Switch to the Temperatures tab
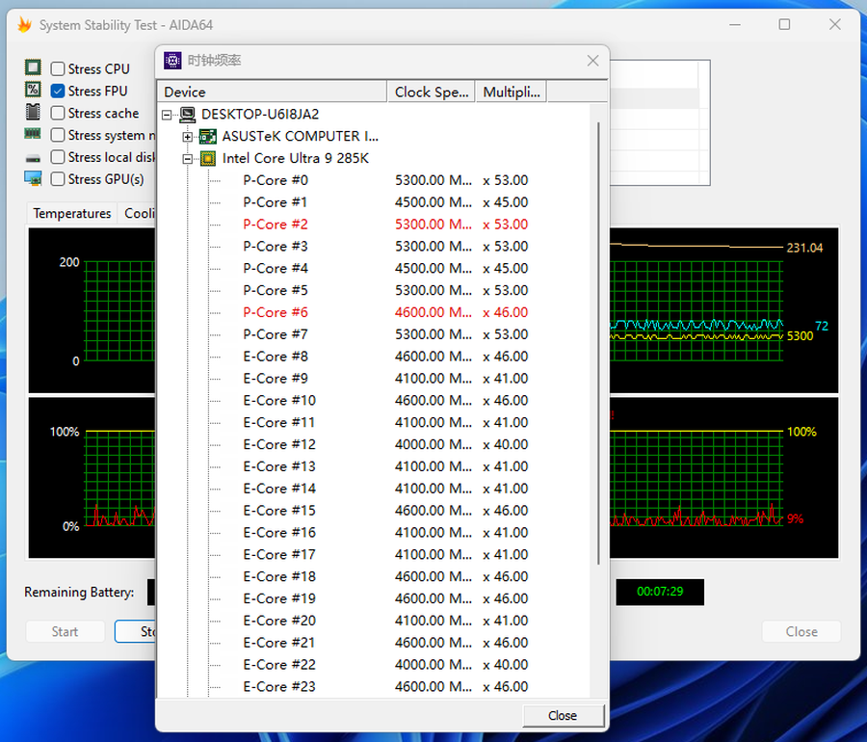 [x=72, y=213]
